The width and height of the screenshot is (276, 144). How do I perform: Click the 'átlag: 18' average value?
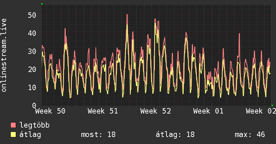pos(175,135)
